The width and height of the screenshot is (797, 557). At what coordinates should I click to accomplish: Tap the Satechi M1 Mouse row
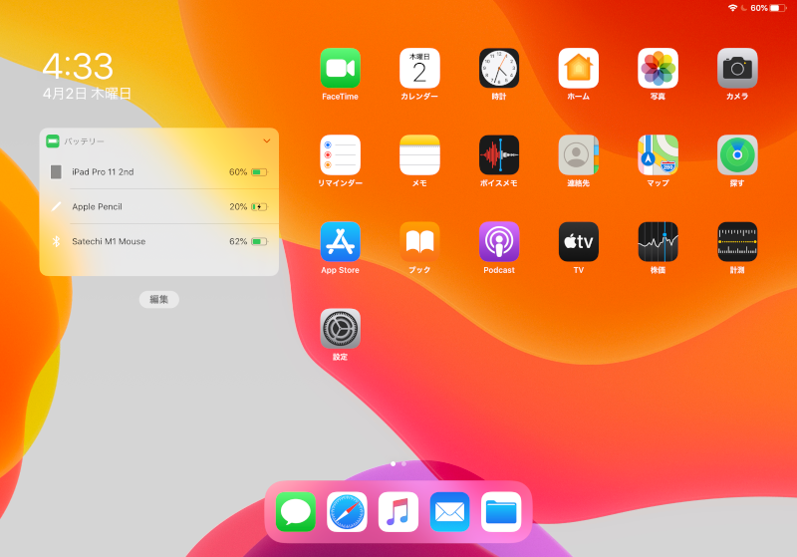[159, 241]
